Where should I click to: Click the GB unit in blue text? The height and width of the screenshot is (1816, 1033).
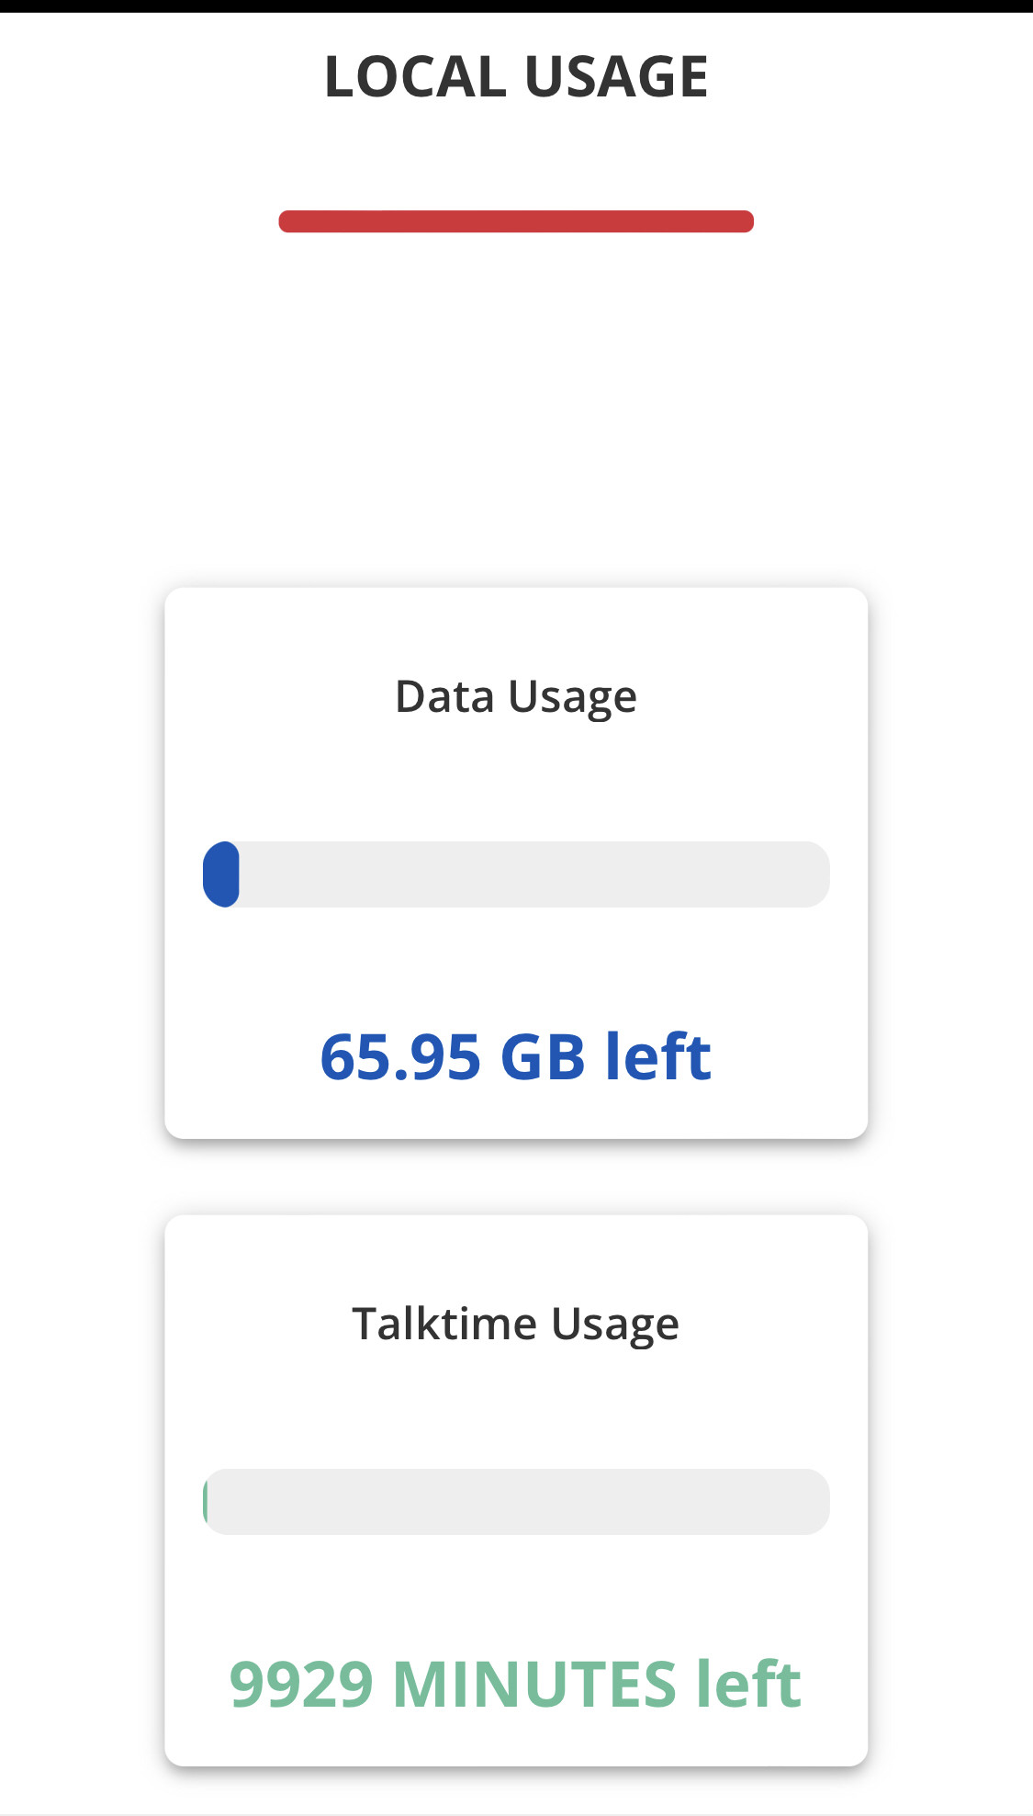pyautogui.click(x=543, y=1056)
